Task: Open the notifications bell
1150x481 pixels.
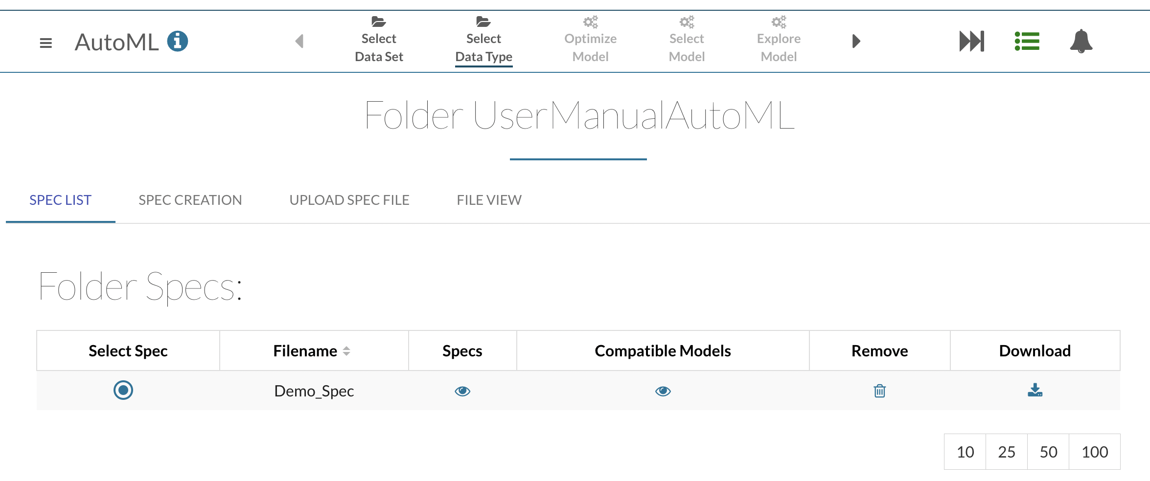Action: click(x=1081, y=41)
